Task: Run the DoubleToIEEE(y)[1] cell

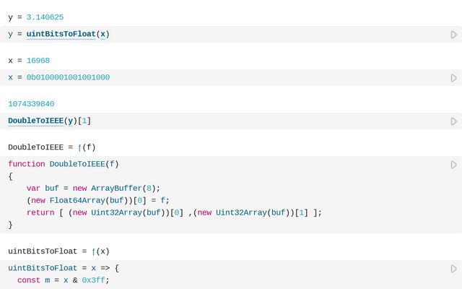Action: (x=453, y=121)
